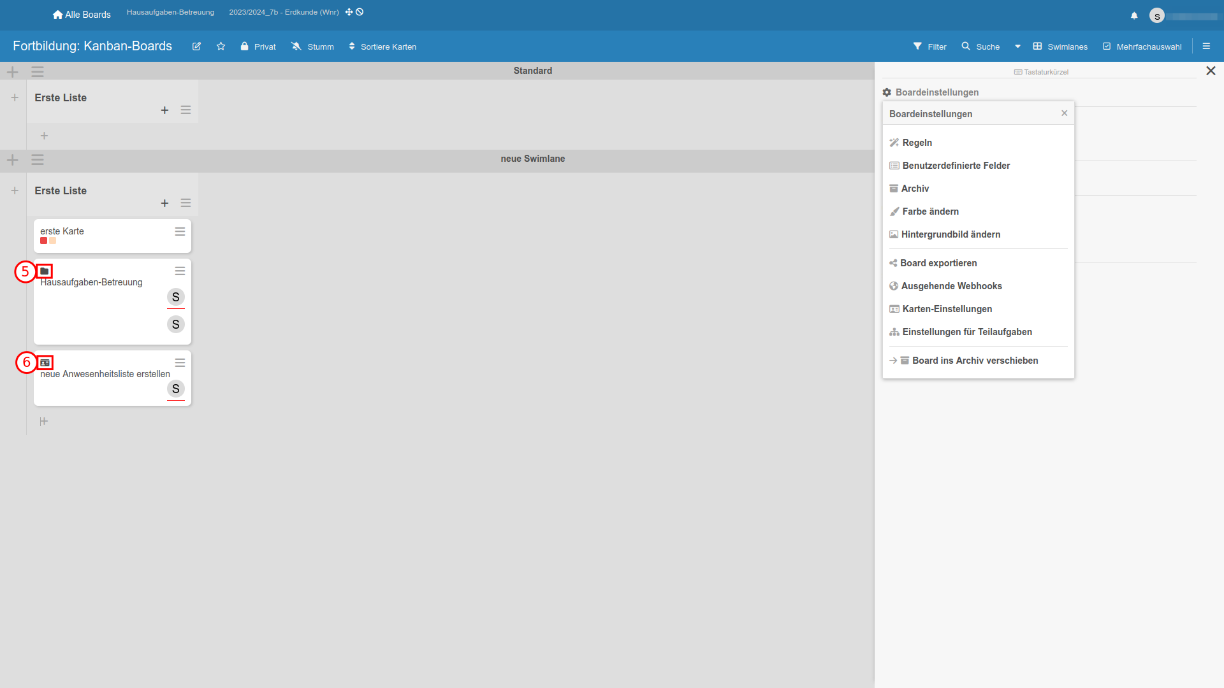Expand the dropdown arrow next to Suche

[1017, 47]
